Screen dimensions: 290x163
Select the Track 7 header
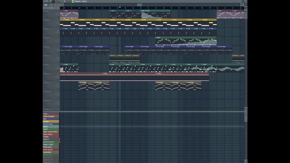pyautogui.click(x=51, y=67)
